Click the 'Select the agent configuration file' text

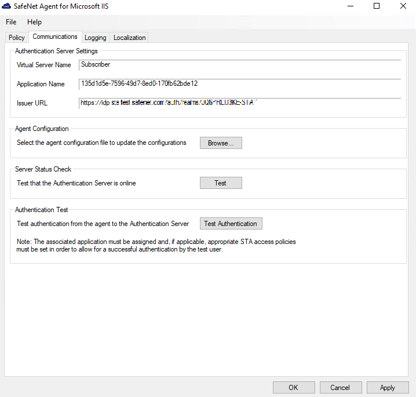coord(101,143)
